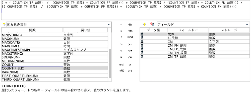This screenshot has height=96, width=251.
Task: Insert the or operator
Action: [x=130, y=64]
